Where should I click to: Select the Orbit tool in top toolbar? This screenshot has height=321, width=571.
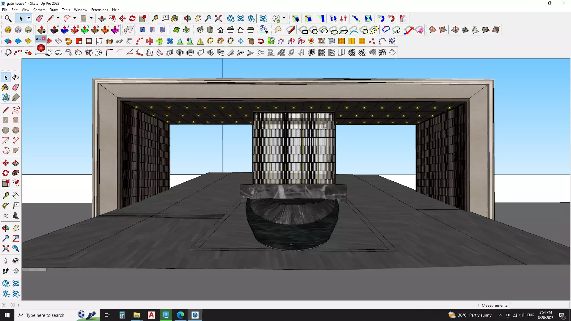[187, 18]
